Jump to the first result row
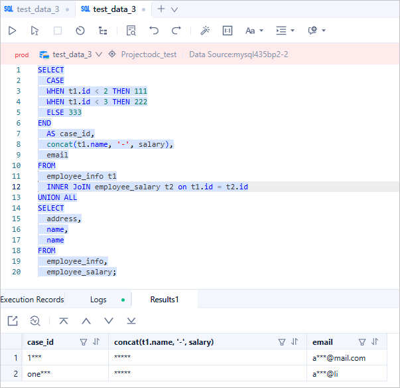This screenshot has height=388, width=400. coord(64,321)
